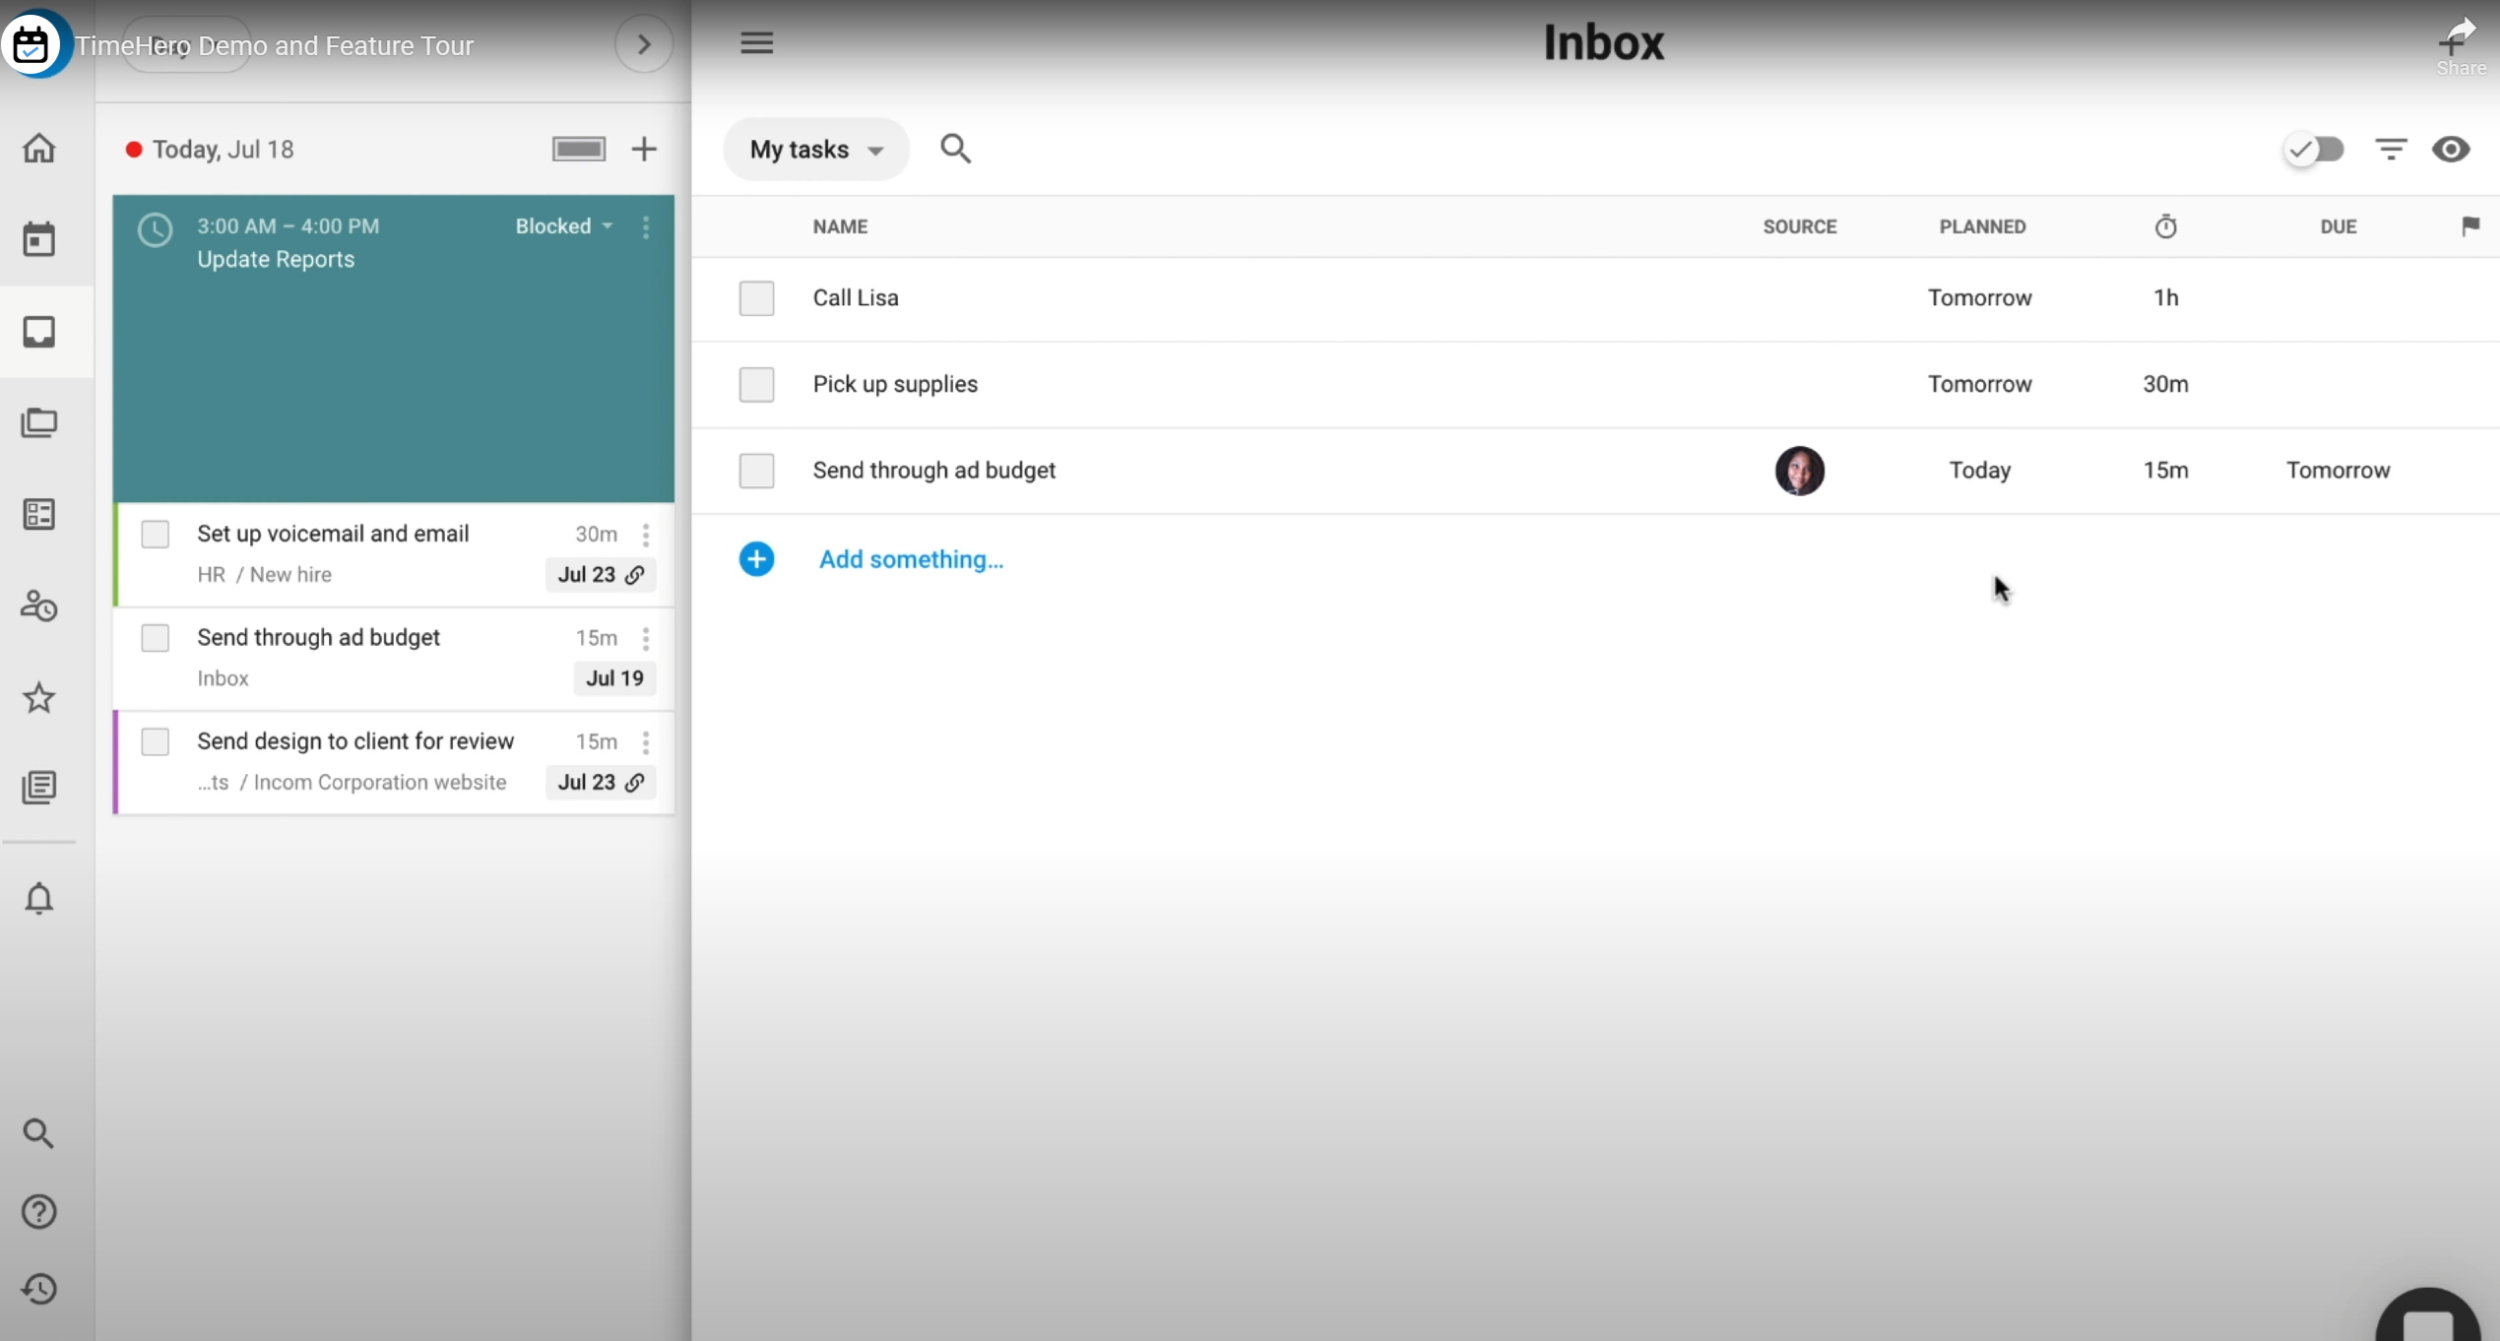Click the filter icon in Inbox toolbar

2391,149
